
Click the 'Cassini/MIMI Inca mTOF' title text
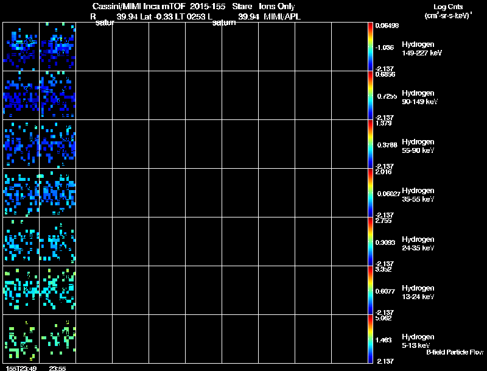(x=139, y=7)
